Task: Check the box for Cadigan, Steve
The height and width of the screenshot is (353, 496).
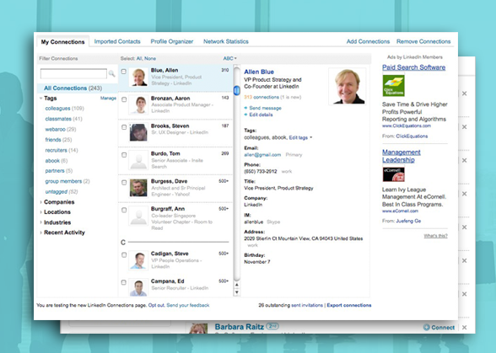Action: point(124,254)
